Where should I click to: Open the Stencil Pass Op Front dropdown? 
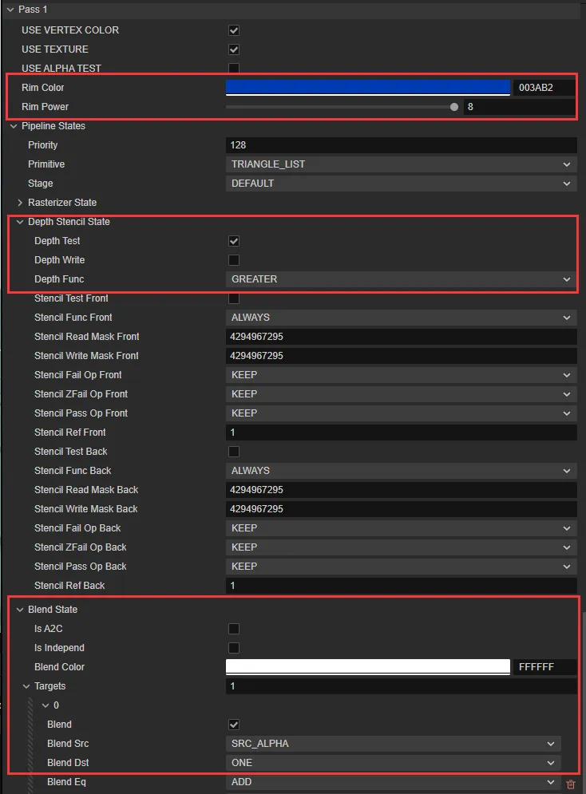tap(401, 413)
